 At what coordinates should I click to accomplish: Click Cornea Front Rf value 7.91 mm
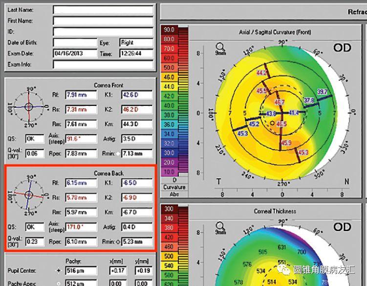(81, 95)
